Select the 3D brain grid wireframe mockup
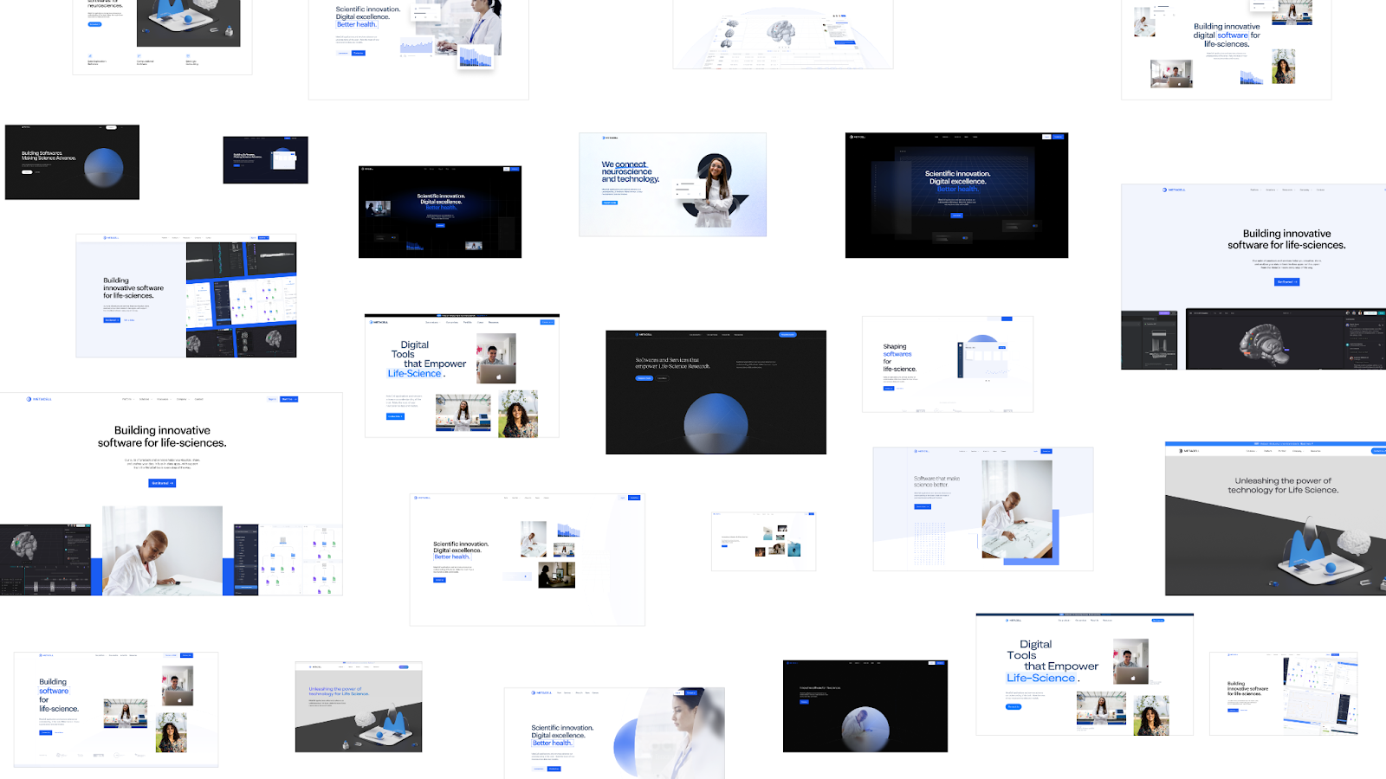 pyautogui.click(x=783, y=35)
